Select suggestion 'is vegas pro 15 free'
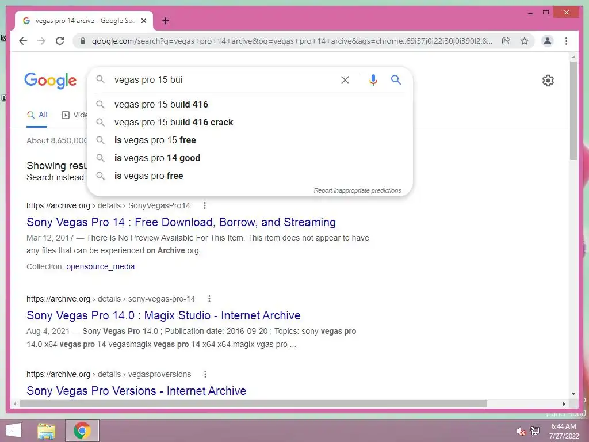 point(250,140)
